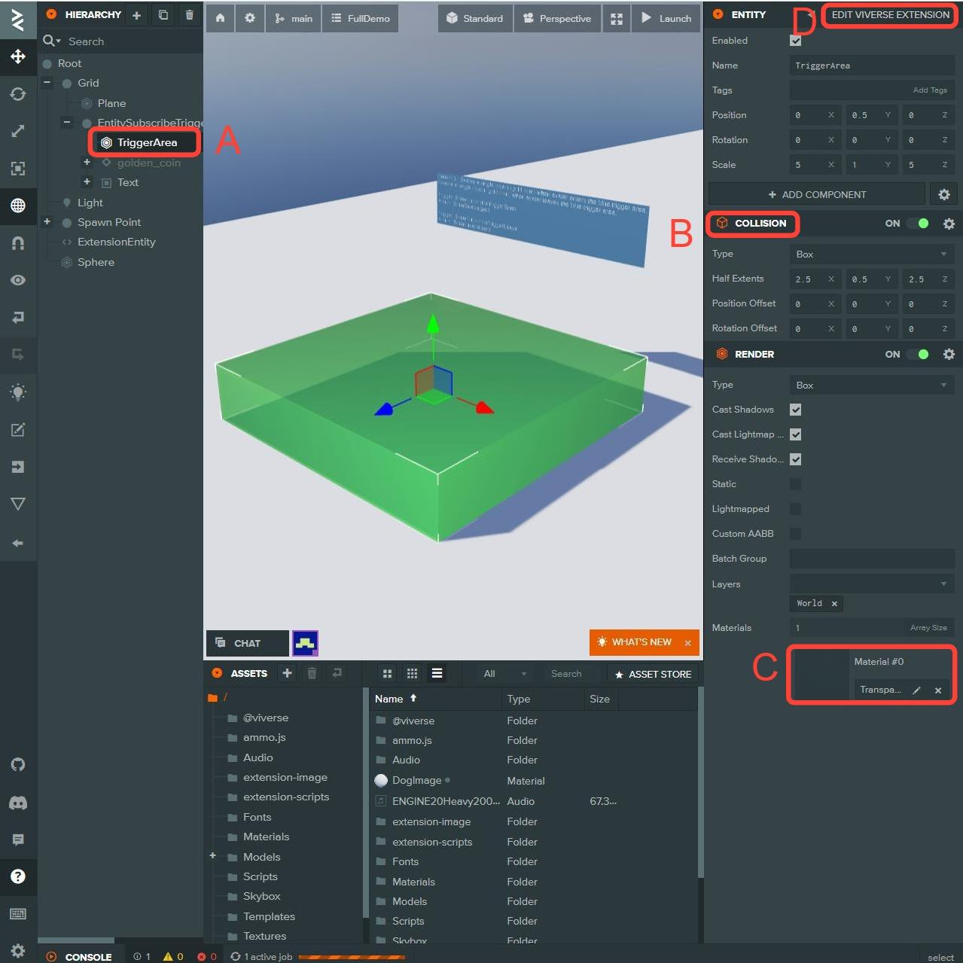Viewport: 963px width, 963px height.
Task: Open the GitHub link icon
Action: pos(18,764)
